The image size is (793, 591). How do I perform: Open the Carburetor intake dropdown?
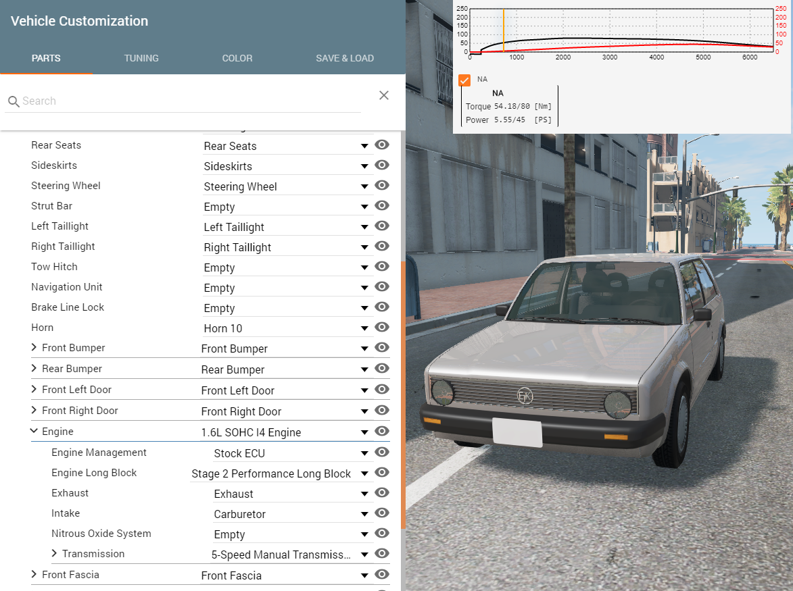292,514
